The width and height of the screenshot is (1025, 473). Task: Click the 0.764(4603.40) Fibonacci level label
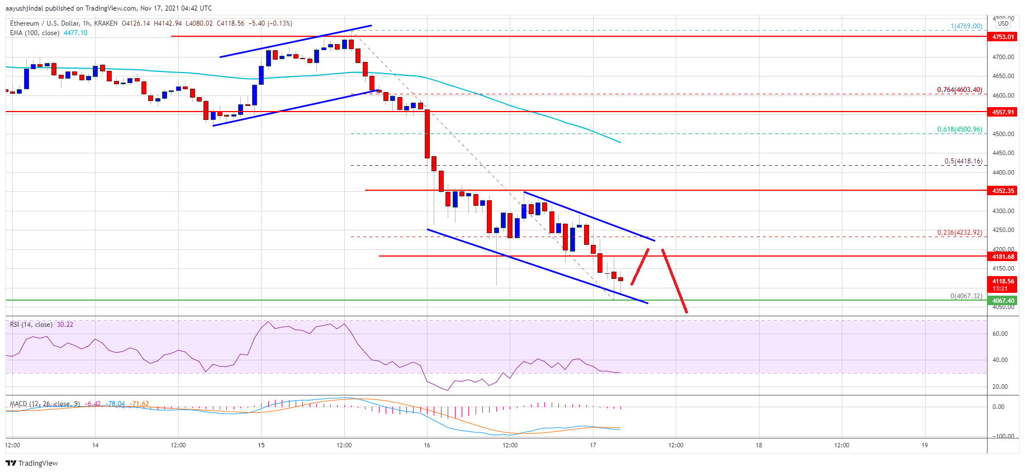(960, 90)
